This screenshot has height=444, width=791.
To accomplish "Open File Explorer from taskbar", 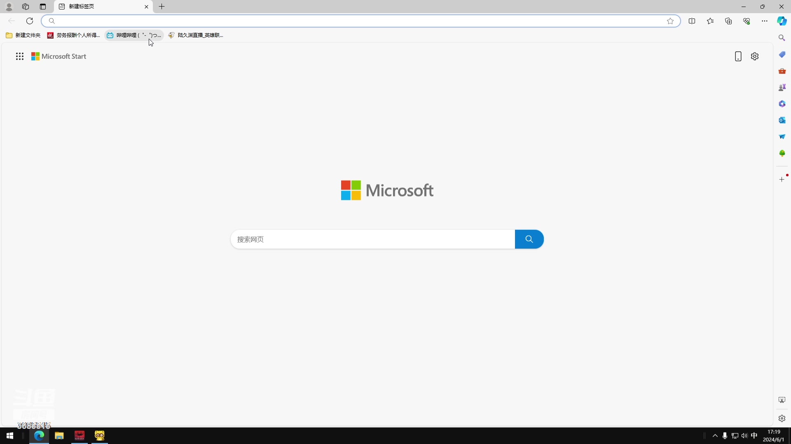I will coord(59,436).
